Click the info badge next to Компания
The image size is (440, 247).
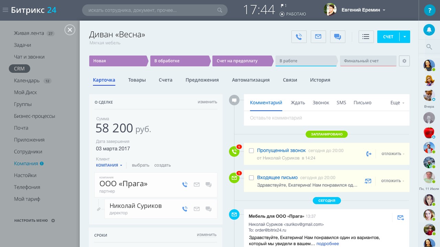(x=42, y=164)
